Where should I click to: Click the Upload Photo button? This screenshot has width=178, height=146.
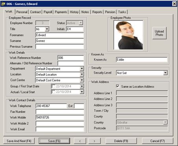159,33
